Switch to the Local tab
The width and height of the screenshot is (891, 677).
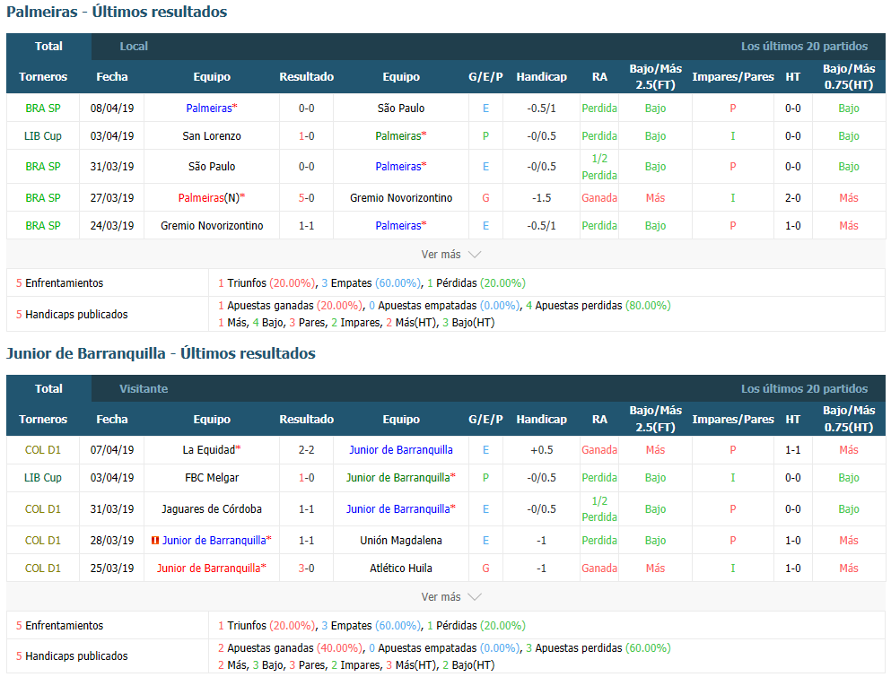point(134,47)
